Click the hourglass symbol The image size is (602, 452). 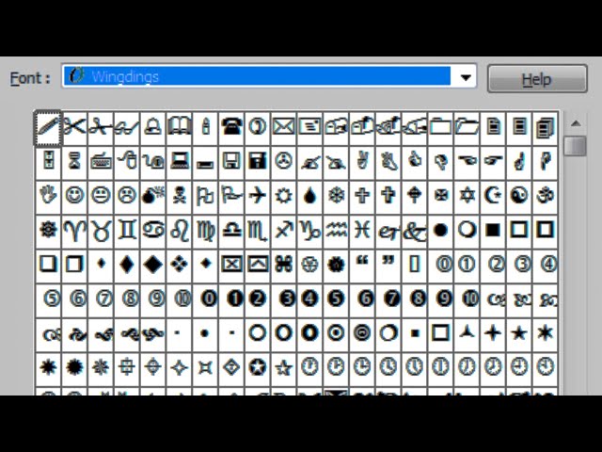click(x=74, y=161)
